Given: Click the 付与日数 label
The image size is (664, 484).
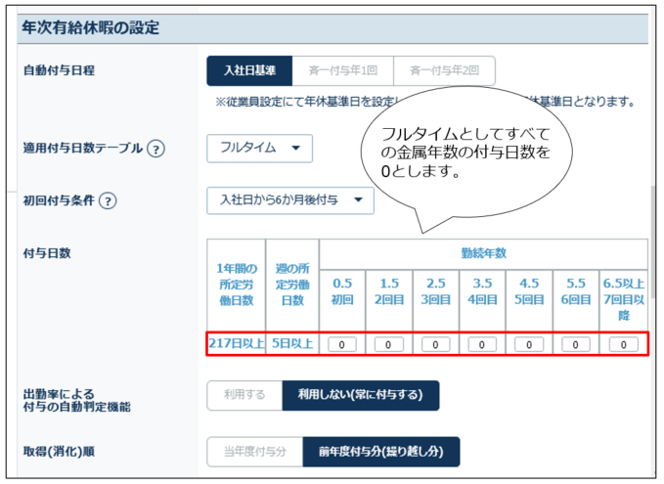Looking at the screenshot, I should [47, 253].
